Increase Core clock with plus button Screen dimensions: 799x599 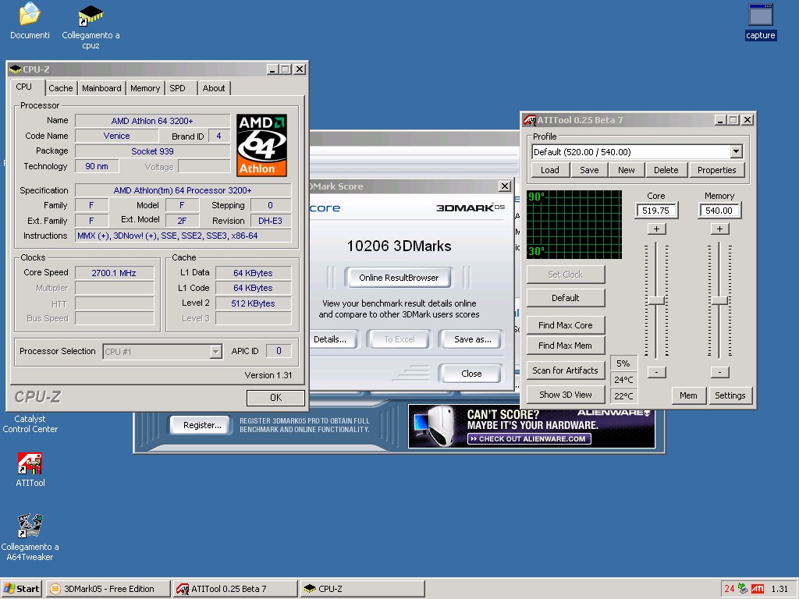[656, 229]
